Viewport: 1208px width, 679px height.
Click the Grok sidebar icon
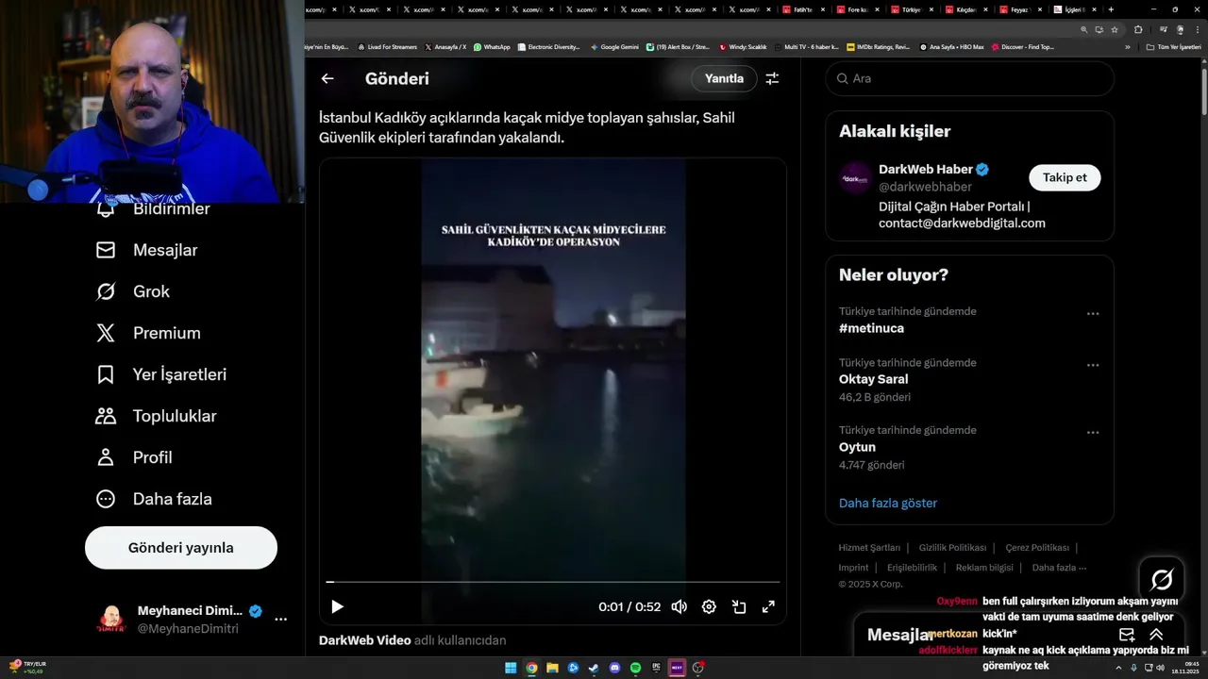pyautogui.click(x=106, y=291)
